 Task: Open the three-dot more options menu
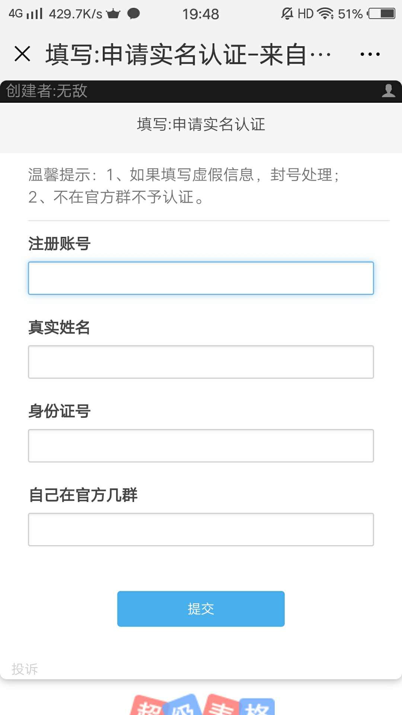coord(370,54)
